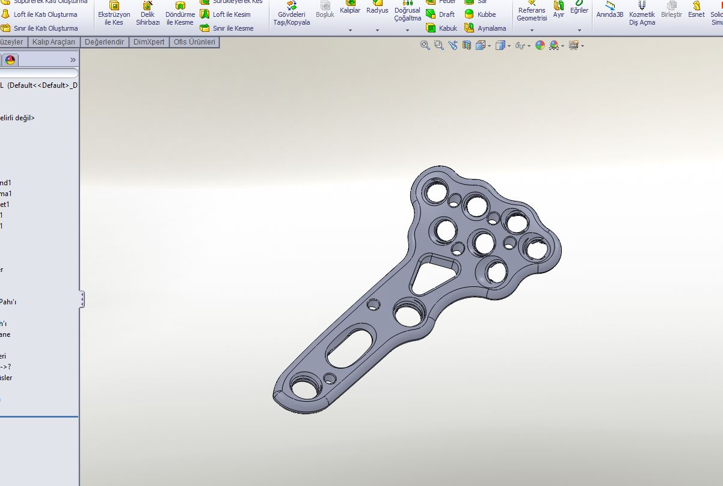
Task: Switch to Değerlendir tab
Action: coord(104,42)
